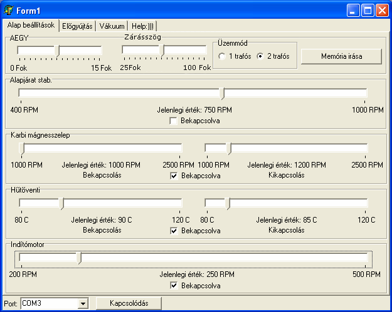
Task: Click the '500 RPM' label under Indítómotor
Action: pos(366,274)
